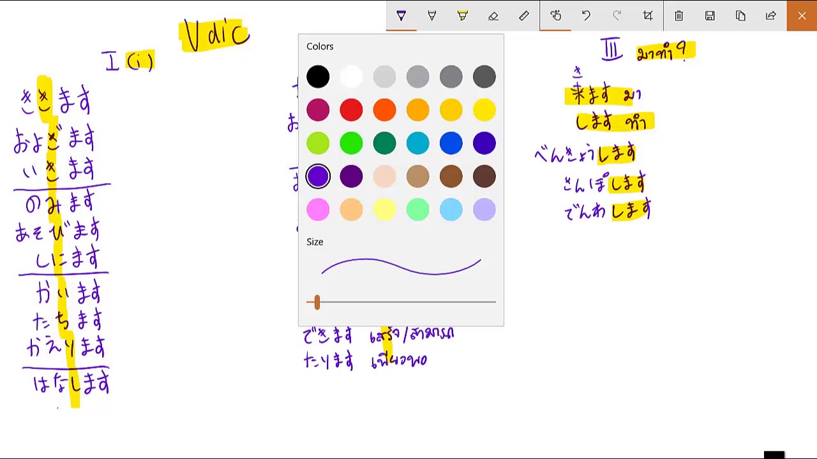Open the ruler tool

click(524, 15)
